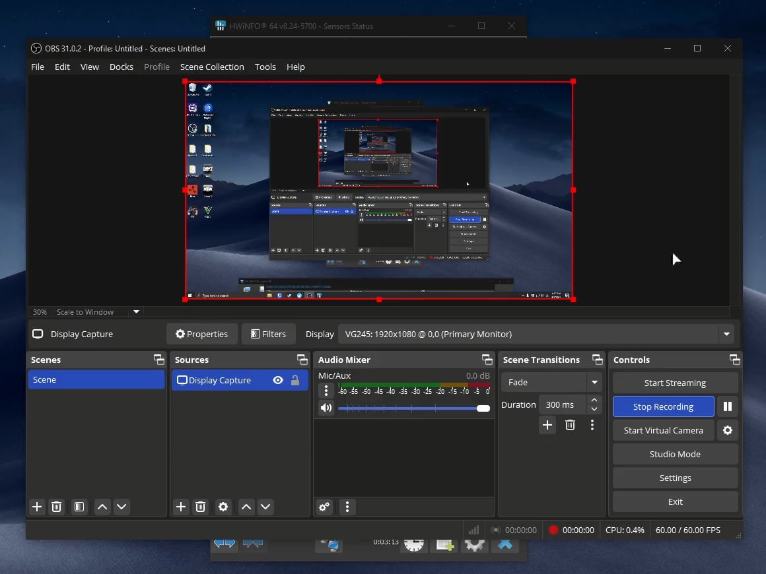The height and width of the screenshot is (574, 766).
Task: Click the Exit button
Action: (x=675, y=501)
